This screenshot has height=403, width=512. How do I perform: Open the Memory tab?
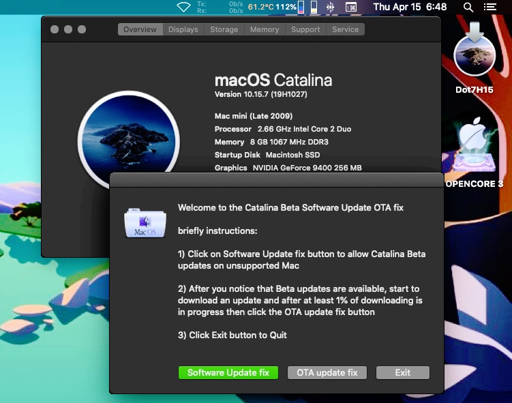pos(265,29)
